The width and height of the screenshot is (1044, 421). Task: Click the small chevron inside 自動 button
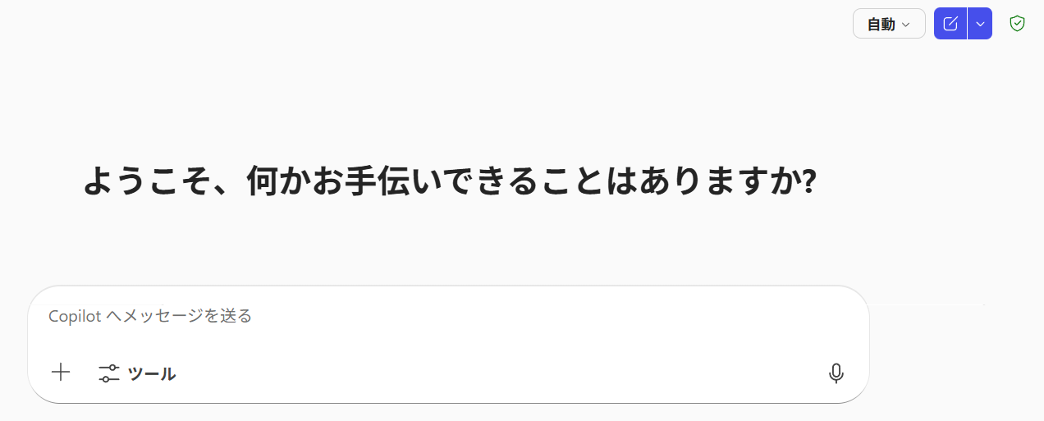tap(906, 25)
